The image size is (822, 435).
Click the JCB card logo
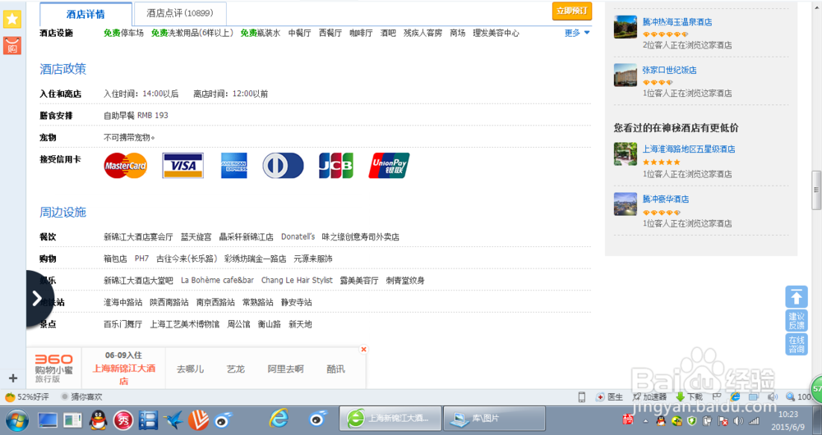(x=336, y=166)
